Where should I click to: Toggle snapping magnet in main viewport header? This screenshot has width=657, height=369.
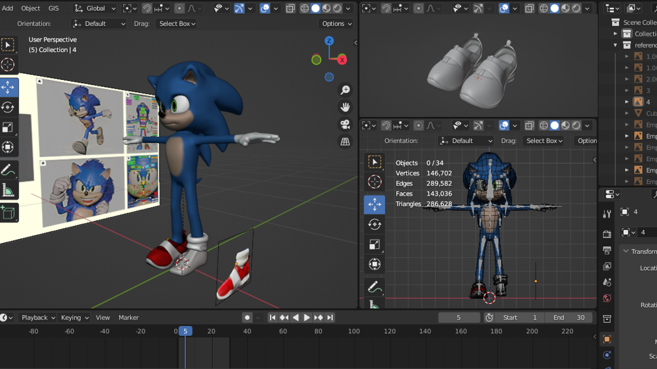tap(147, 8)
